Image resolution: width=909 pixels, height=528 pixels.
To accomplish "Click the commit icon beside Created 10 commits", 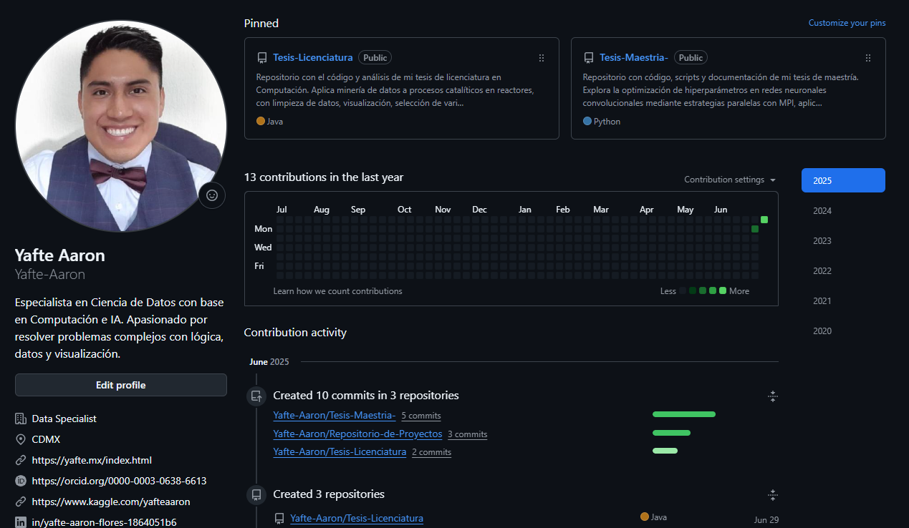I will click(256, 396).
